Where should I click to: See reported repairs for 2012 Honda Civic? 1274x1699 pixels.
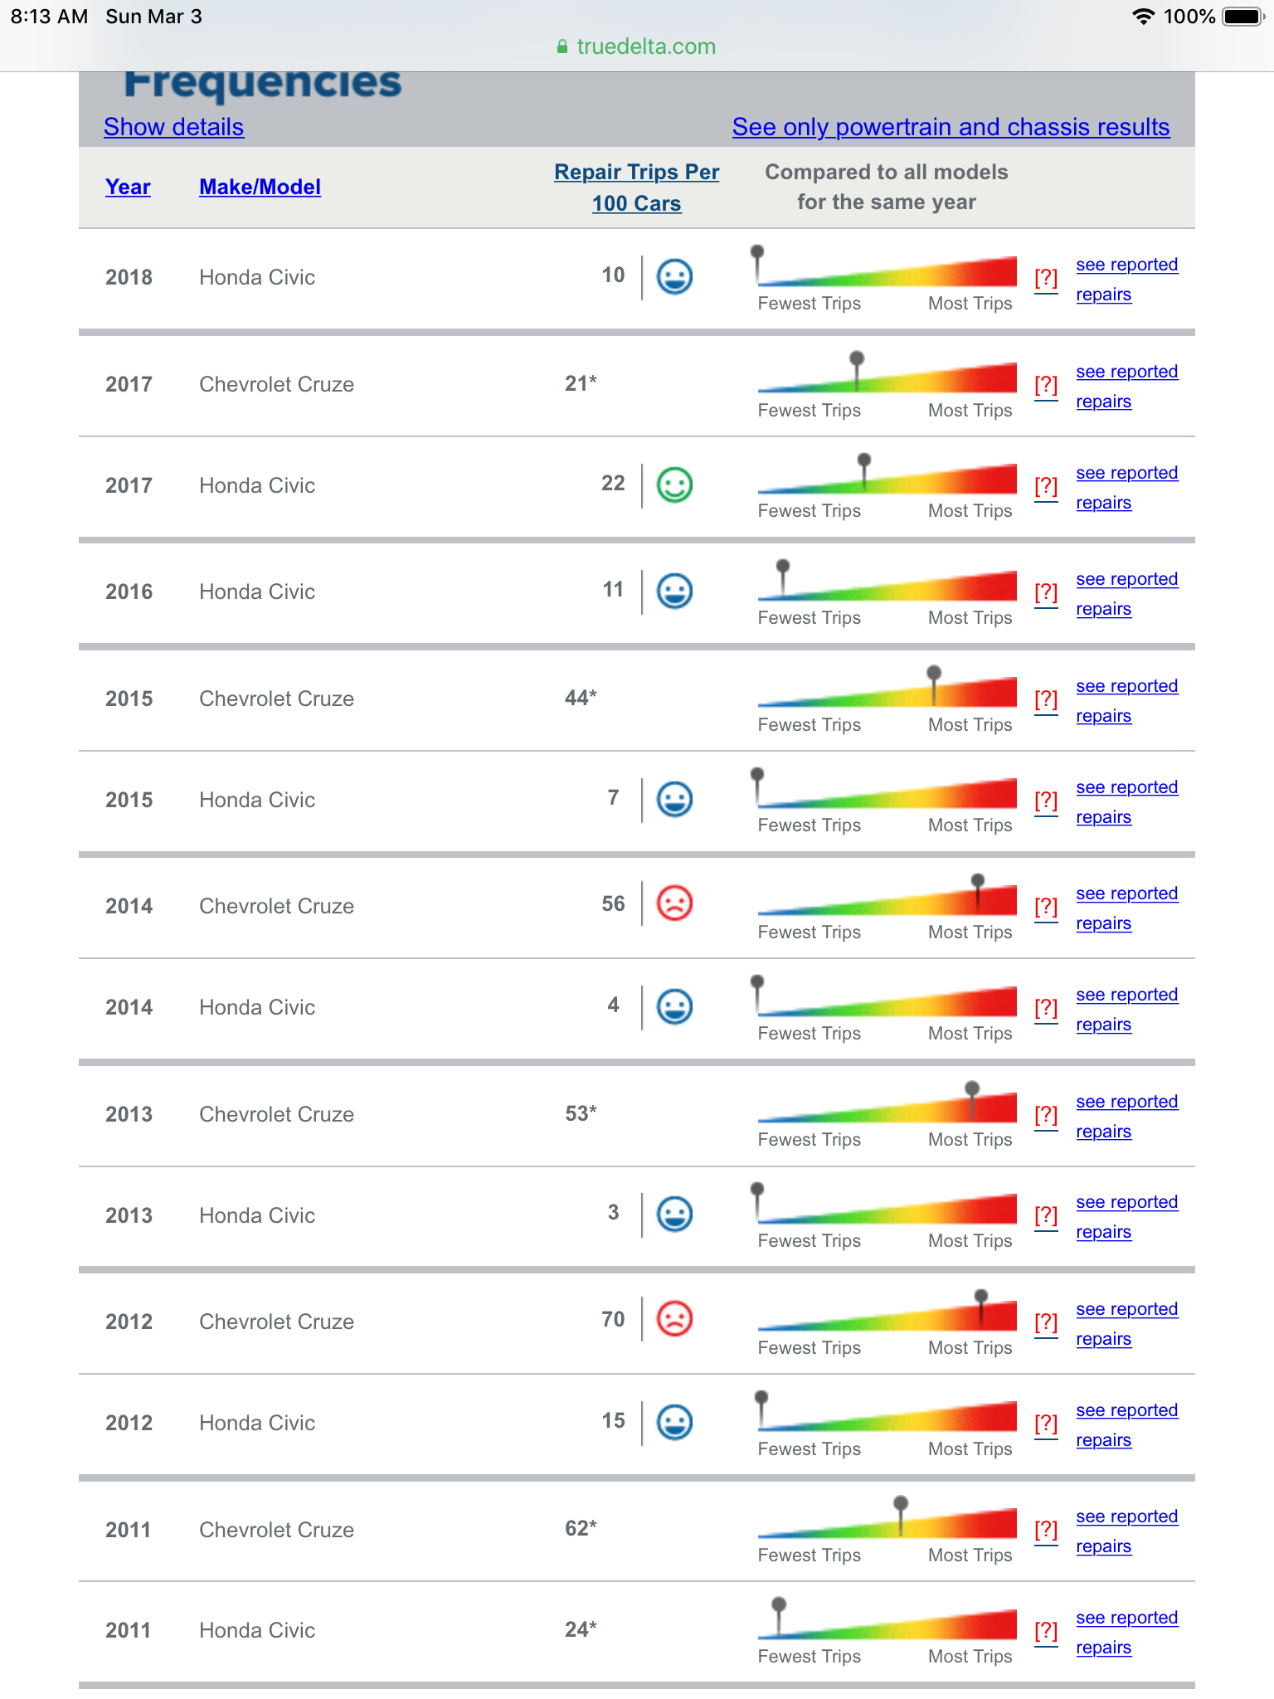[x=1126, y=1425]
